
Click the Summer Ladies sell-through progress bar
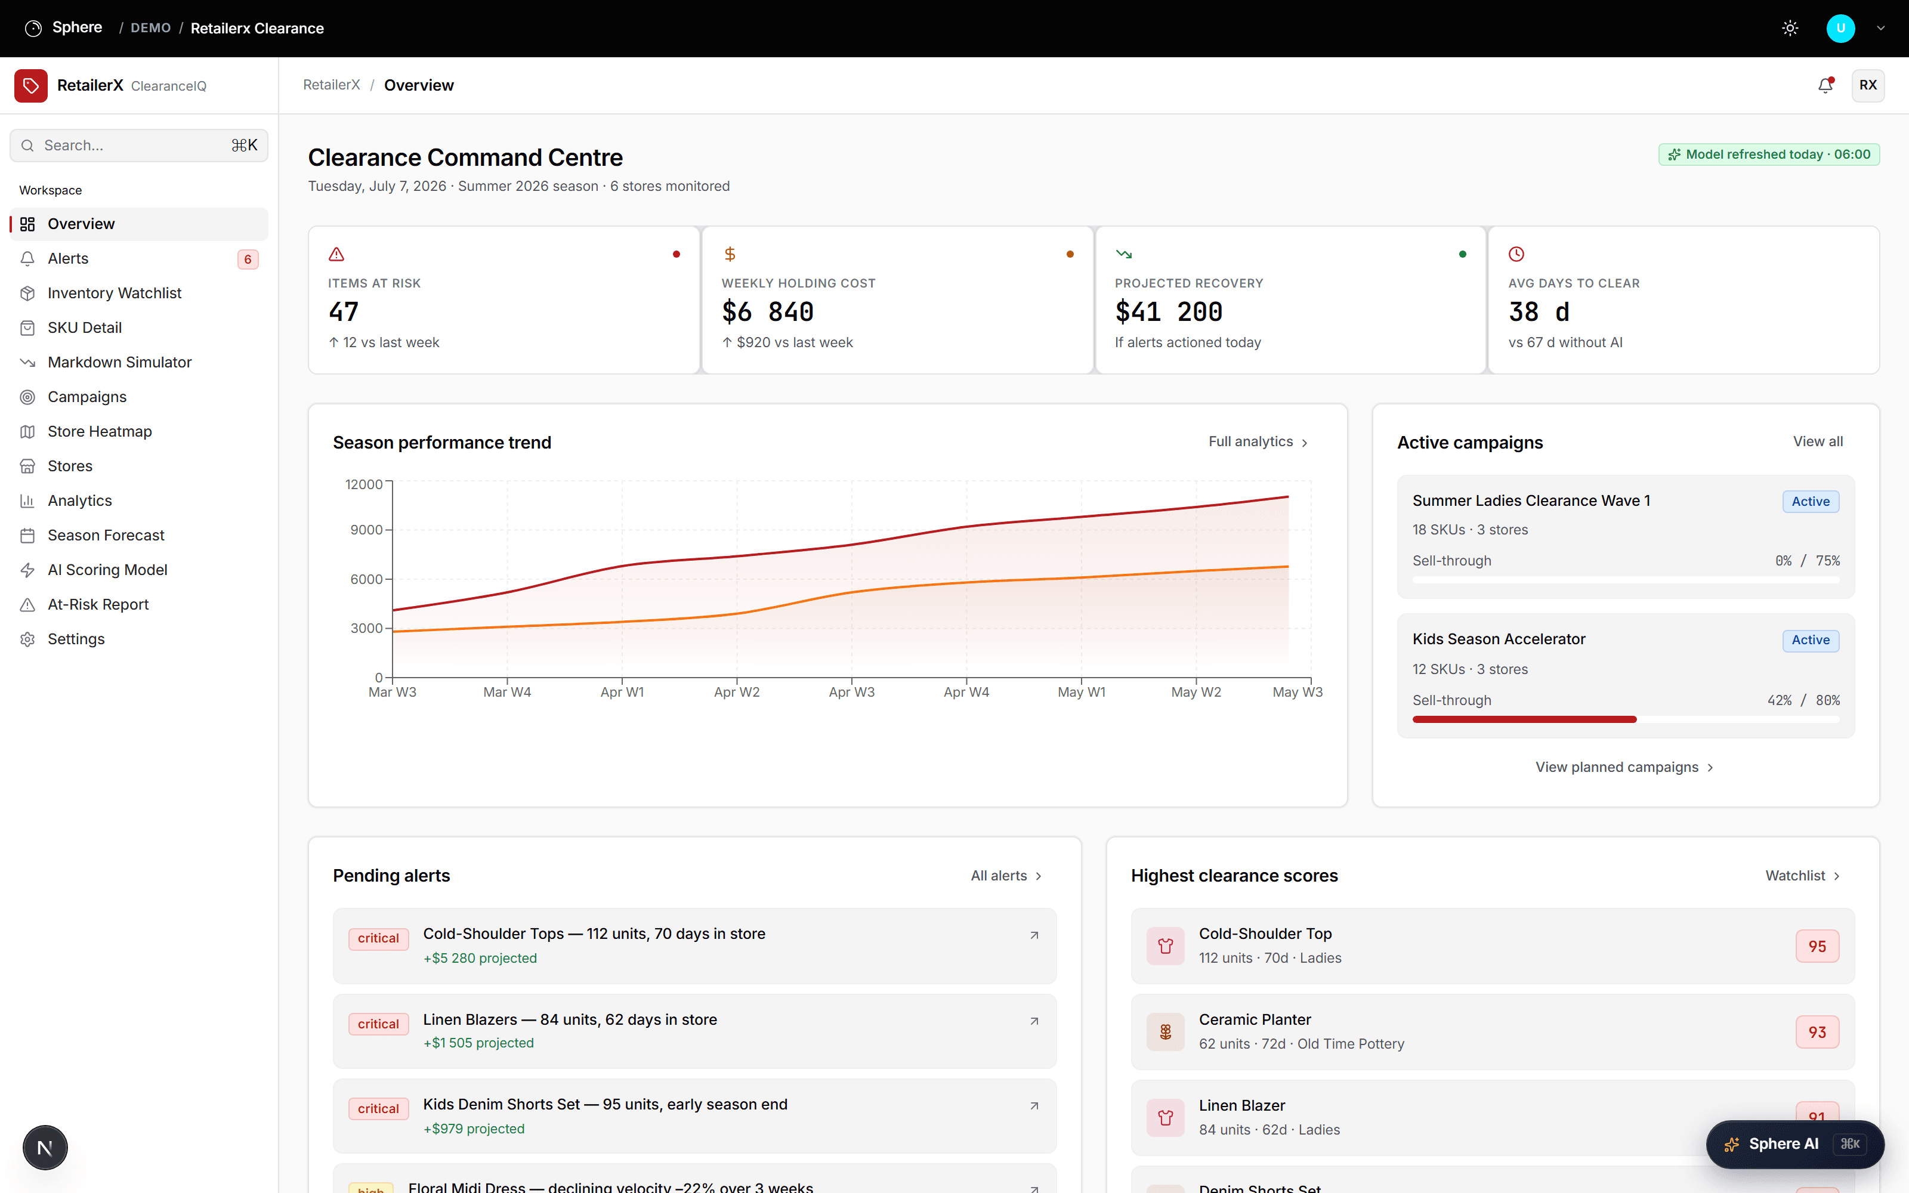tap(1625, 580)
